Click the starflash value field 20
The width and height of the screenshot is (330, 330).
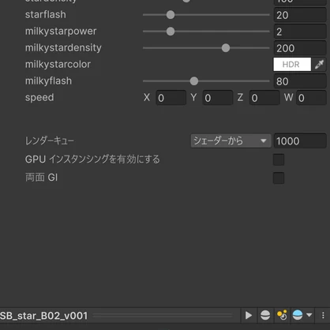(300, 15)
